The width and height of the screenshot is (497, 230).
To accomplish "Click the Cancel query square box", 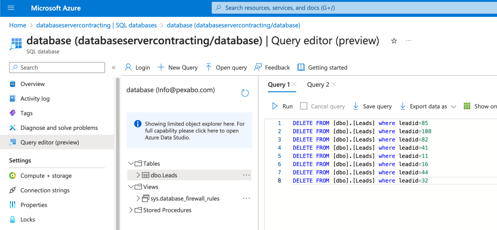I will 303,106.
